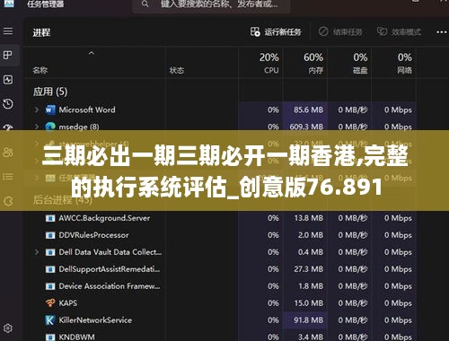Viewport: 449px width, 341px height.
Task: Select the AWCC.Background.Server row name
Action: click(x=104, y=218)
